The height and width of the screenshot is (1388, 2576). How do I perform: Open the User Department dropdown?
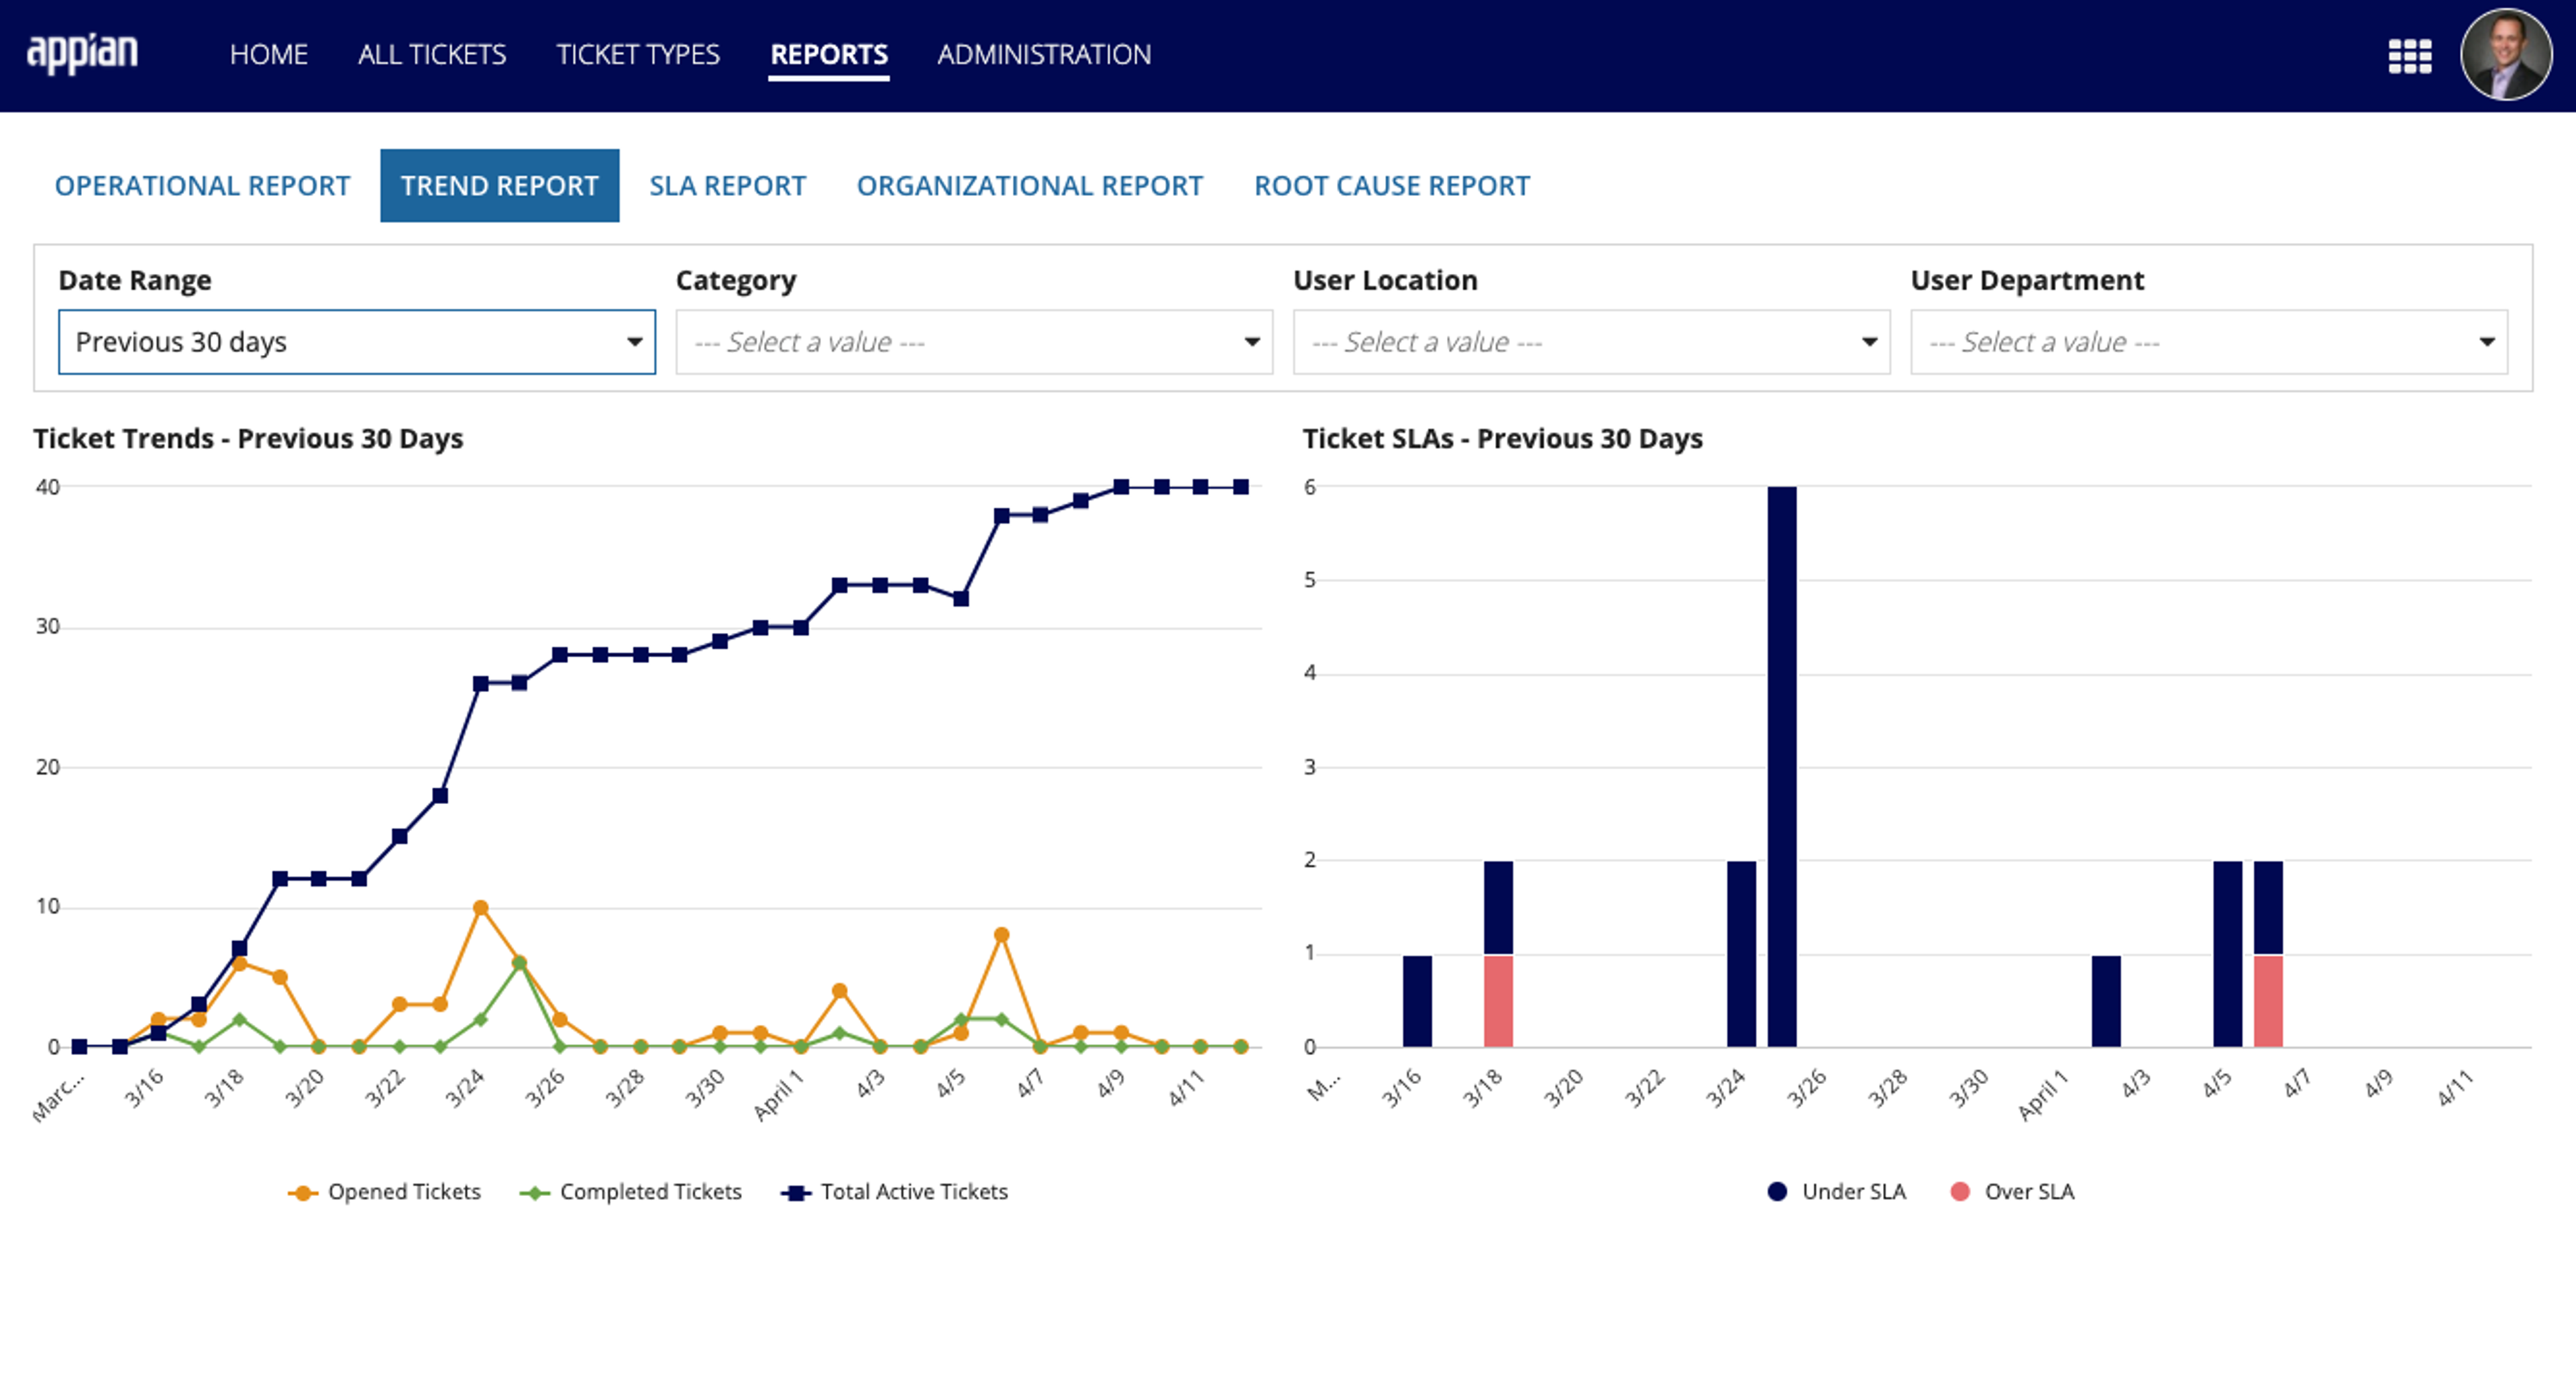(x=2208, y=342)
